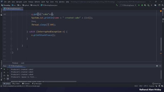Click Run panel down arrow icon
The height and width of the screenshot is (92, 164).
tap(8, 72)
